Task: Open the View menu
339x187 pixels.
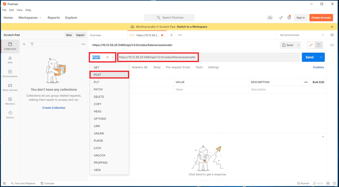Action: [19, 10]
